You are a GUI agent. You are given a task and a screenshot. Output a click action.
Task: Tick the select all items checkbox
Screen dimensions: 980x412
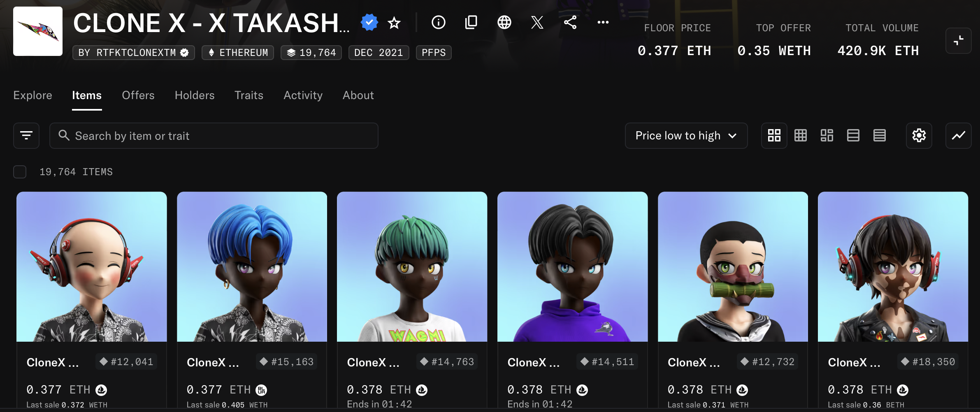pos(20,172)
